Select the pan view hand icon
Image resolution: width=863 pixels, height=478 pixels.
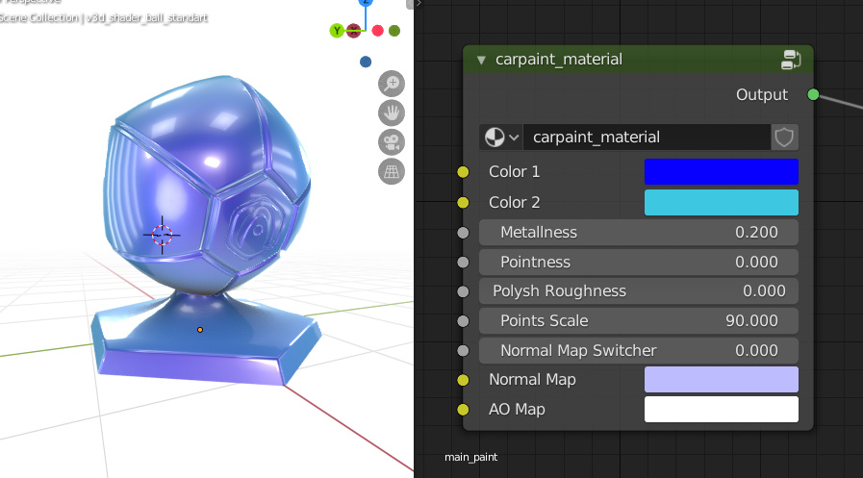(x=392, y=113)
